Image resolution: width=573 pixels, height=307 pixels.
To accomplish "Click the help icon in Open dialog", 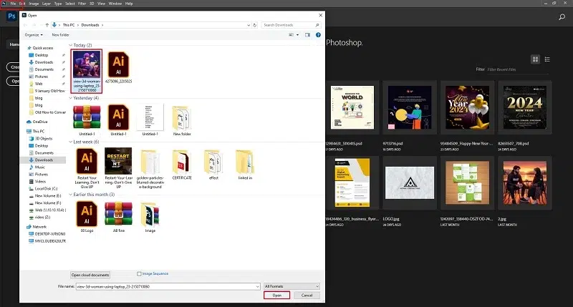I will pyautogui.click(x=318, y=34).
